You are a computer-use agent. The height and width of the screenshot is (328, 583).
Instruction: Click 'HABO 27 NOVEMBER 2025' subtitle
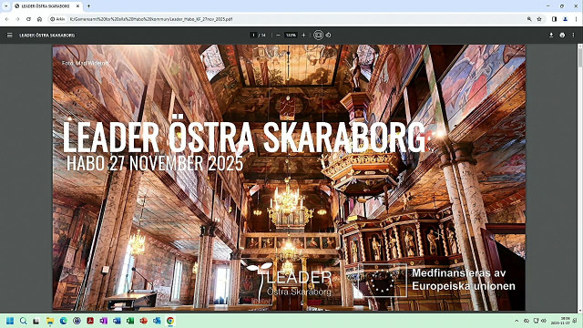click(x=155, y=163)
